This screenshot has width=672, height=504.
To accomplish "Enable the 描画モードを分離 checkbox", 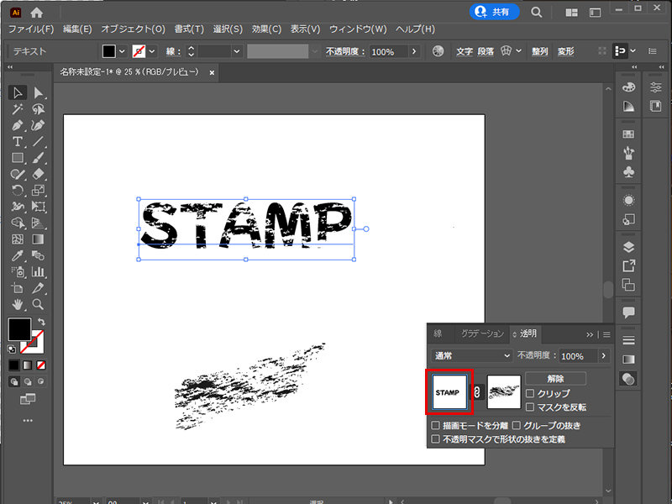I will point(436,424).
